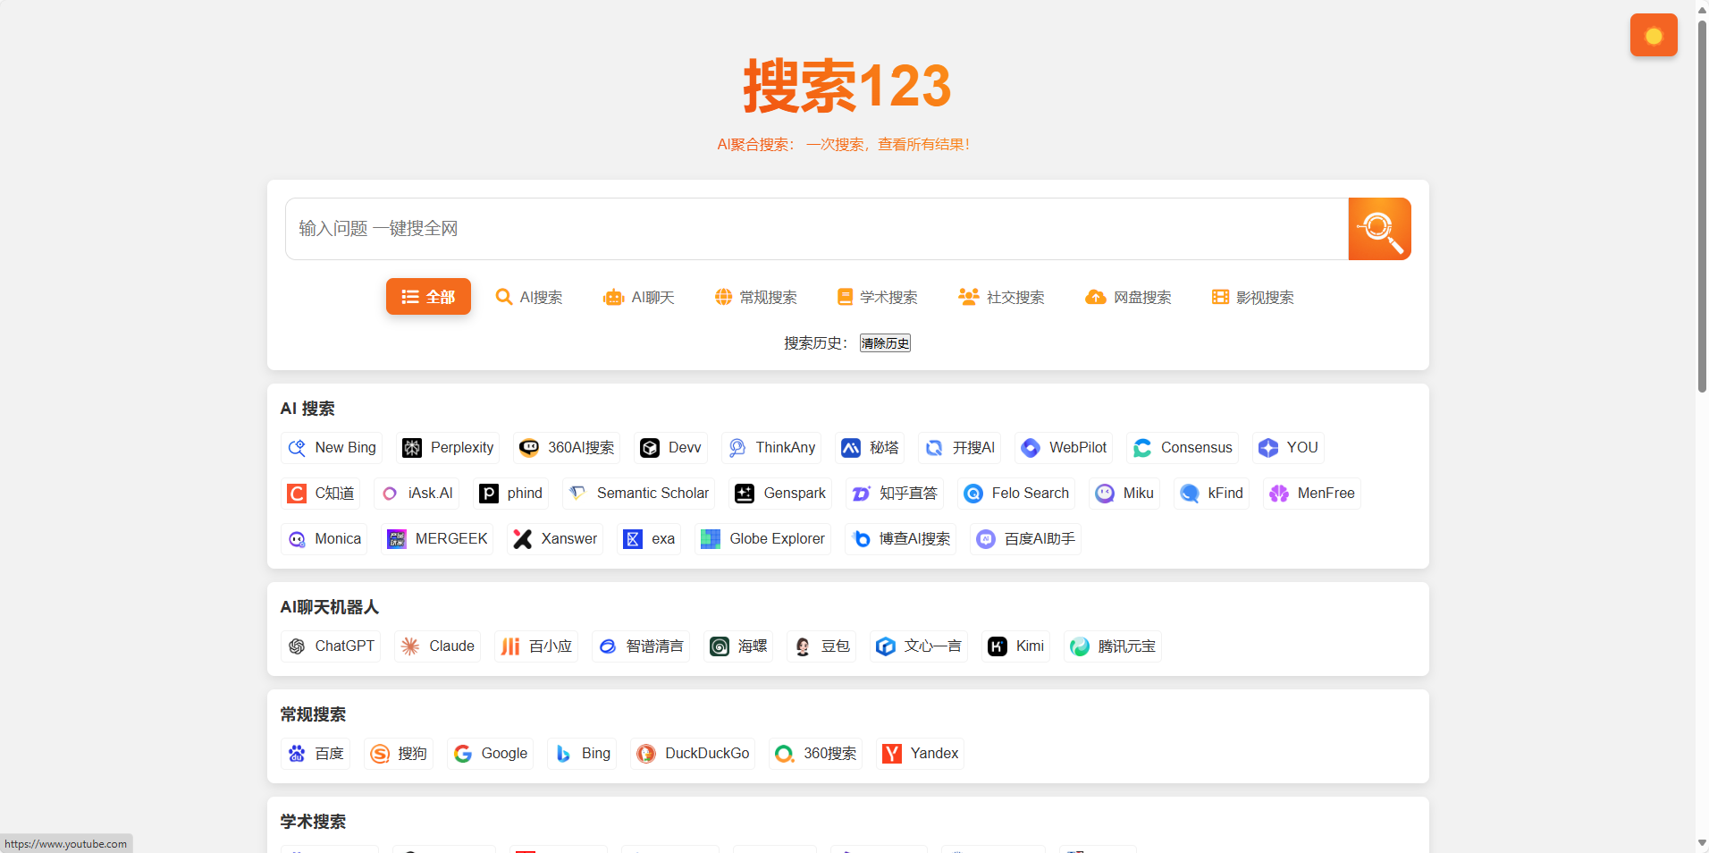Open the 百度 search link

(x=316, y=754)
